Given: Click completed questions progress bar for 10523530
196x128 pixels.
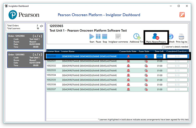Looking at the screenshot, I should click(177, 56).
